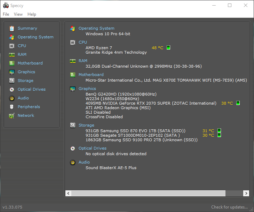Click the version number v1.33.075
The width and height of the screenshot is (254, 212).
click(x=12, y=207)
